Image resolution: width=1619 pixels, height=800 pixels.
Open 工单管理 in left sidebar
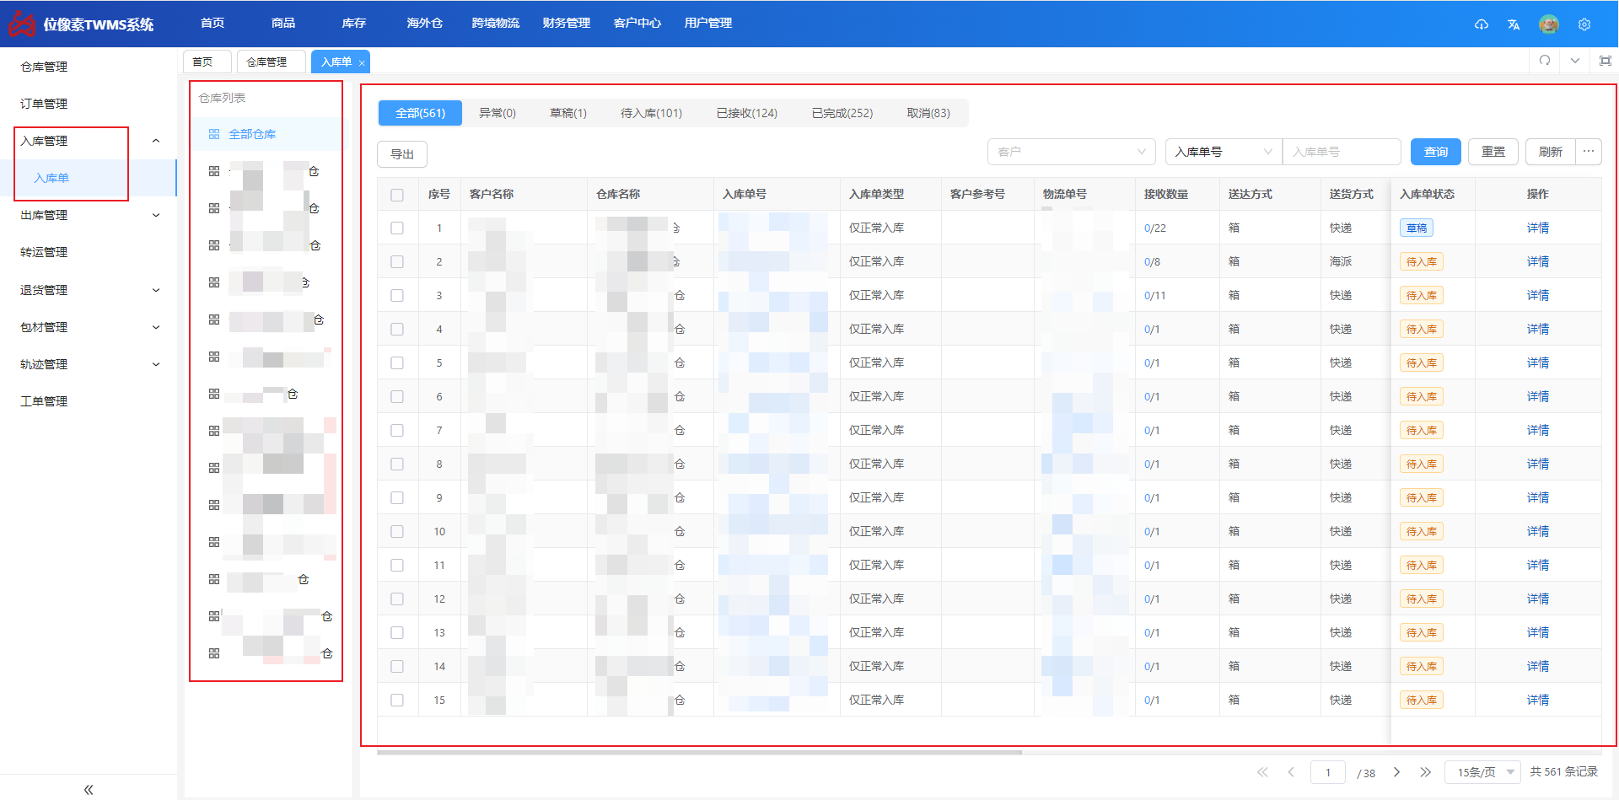tap(44, 401)
